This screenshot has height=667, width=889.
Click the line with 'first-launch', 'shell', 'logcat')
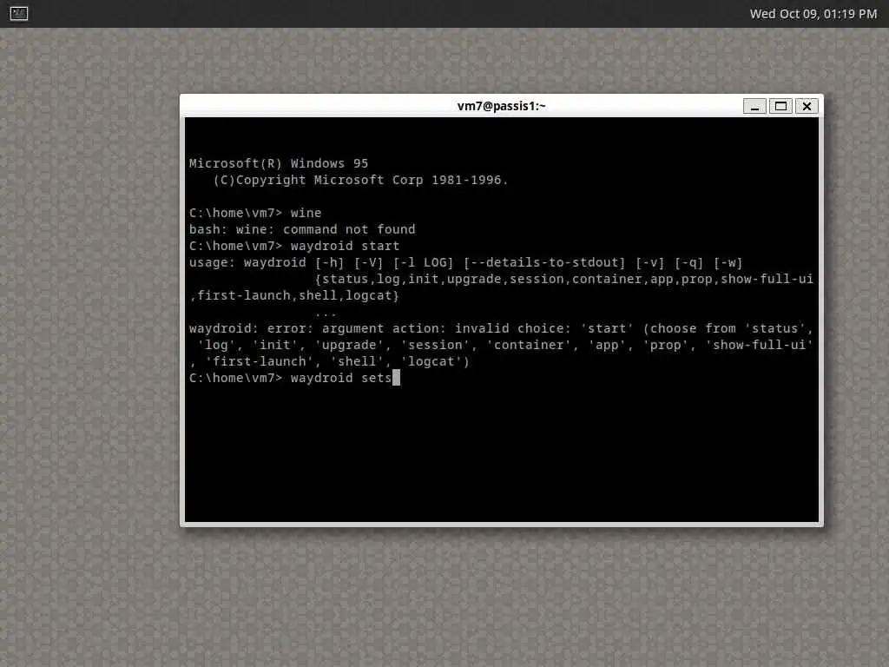pos(329,361)
